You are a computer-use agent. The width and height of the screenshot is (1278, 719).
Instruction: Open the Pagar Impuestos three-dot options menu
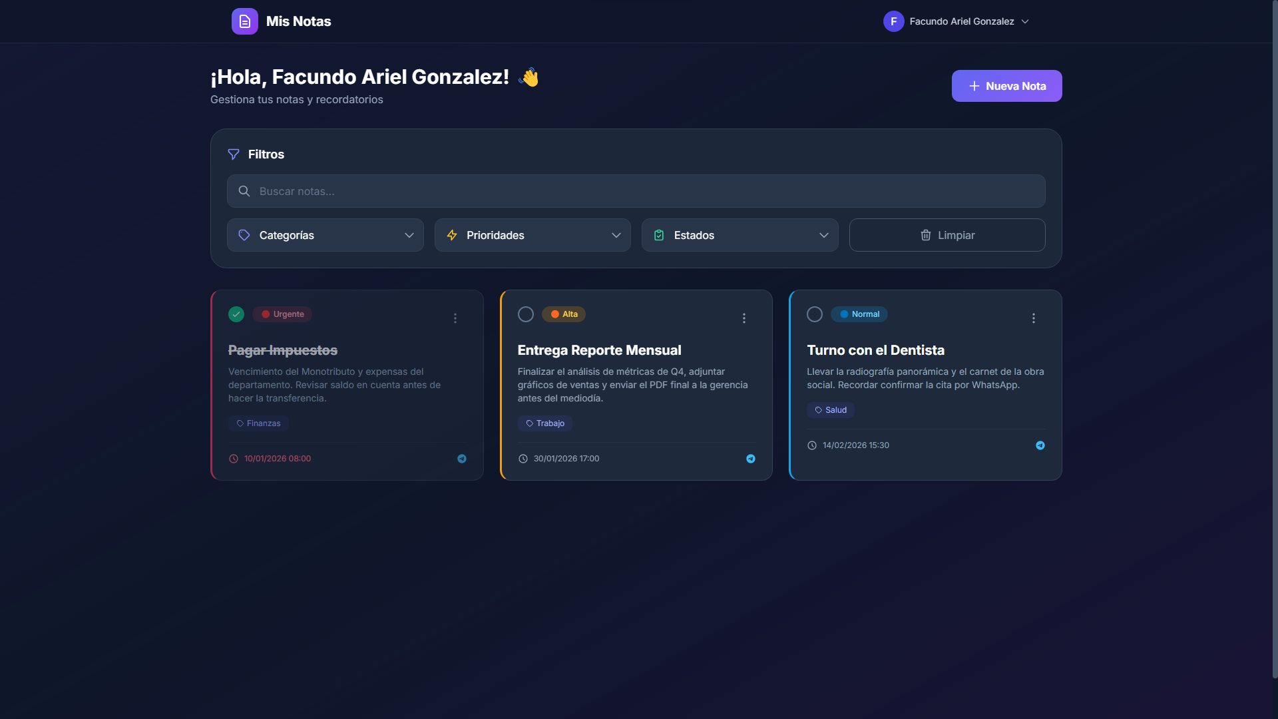click(x=455, y=318)
